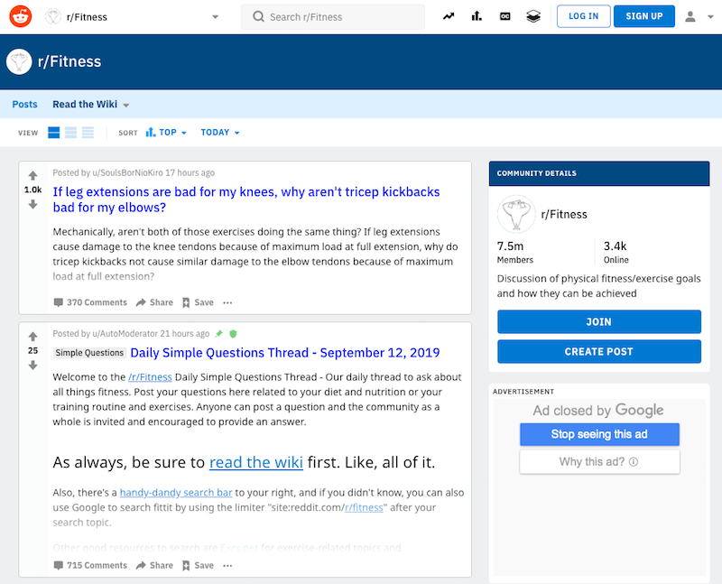Save the leg extensions post

(x=198, y=302)
